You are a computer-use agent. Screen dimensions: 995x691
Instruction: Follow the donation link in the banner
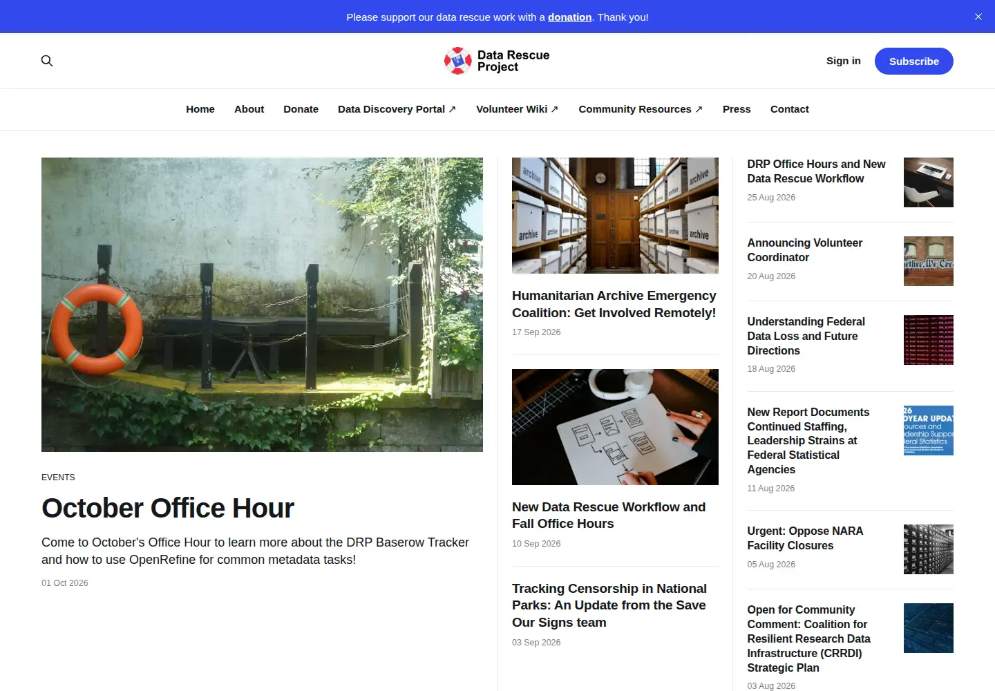coord(569,17)
